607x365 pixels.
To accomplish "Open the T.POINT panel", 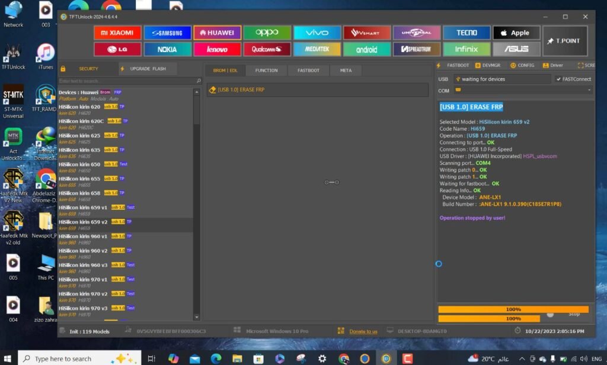I will pyautogui.click(x=565, y=41).
